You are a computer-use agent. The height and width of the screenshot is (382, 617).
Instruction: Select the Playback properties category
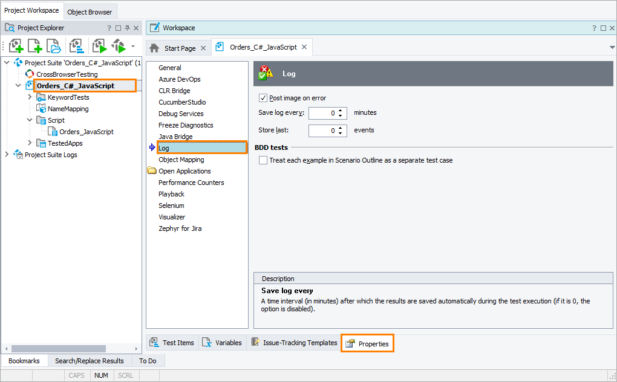[171, 194]
